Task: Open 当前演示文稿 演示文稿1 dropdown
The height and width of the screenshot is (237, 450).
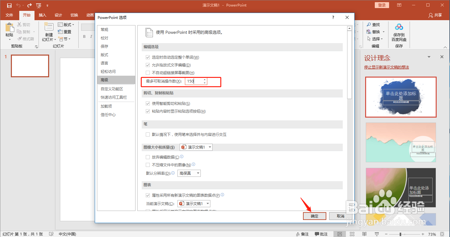Action: tap(194, 203)
